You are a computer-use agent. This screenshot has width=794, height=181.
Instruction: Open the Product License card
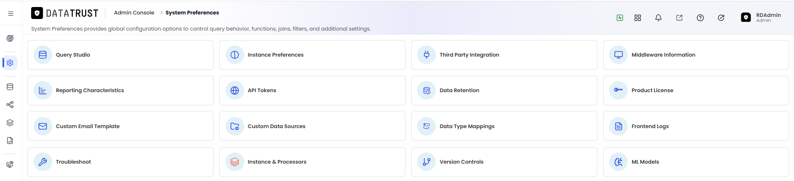pos(696,90)
